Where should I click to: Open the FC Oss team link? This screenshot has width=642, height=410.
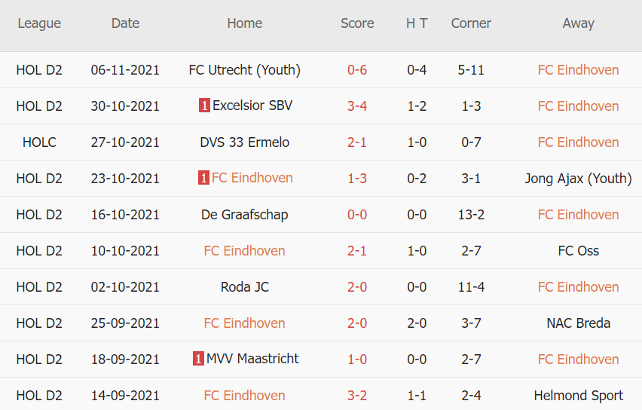coord(578,251)
